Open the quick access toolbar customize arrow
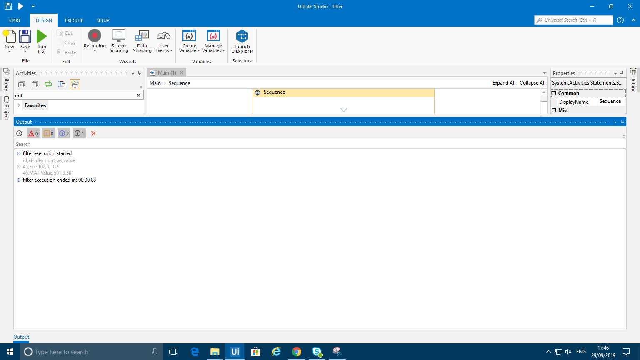 33,6
